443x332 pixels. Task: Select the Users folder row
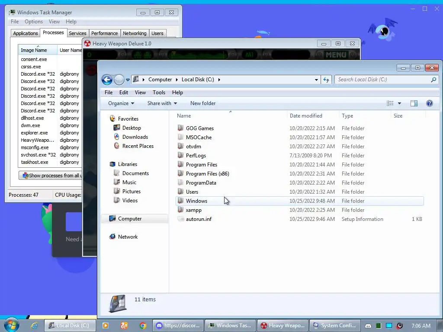pos(299,192)
